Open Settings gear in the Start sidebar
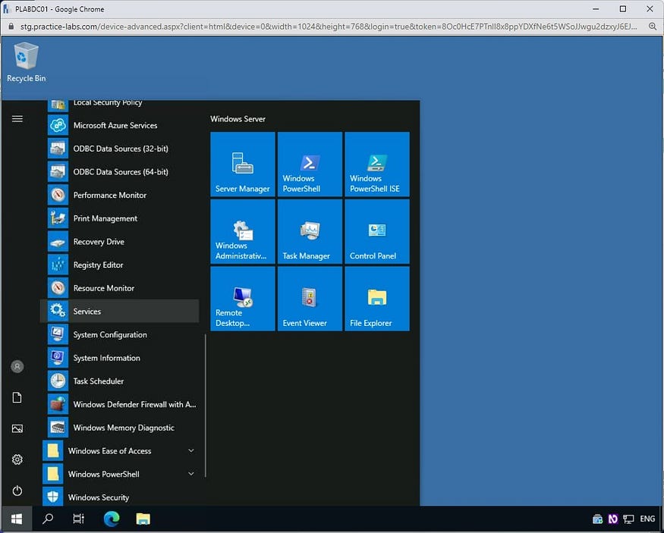664x533 pixels. (x=17, y=459)
